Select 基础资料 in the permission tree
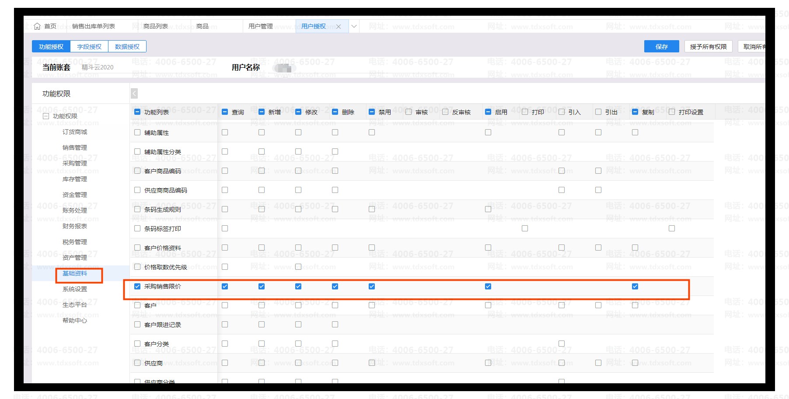Screen dimensions: 789x399 tap(75, 273)
